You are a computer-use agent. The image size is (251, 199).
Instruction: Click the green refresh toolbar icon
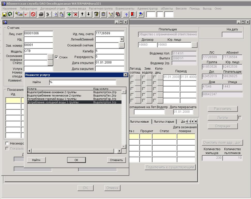(x=10, y=14)
